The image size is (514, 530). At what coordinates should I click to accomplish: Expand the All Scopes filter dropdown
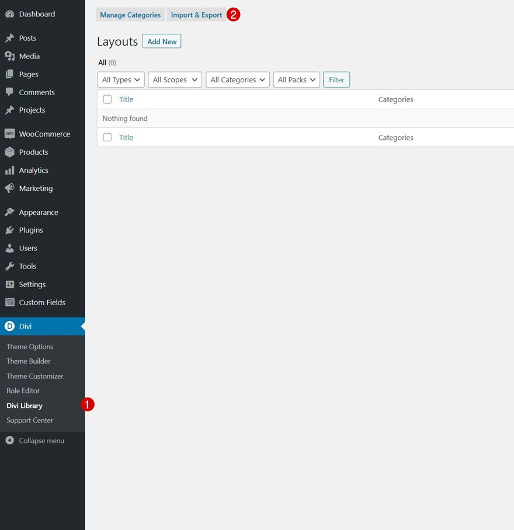coord(175,79)
